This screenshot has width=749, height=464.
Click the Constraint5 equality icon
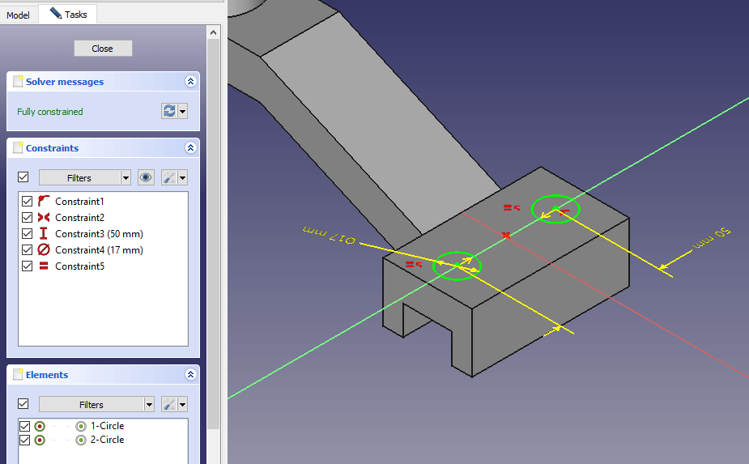pos(44,266)
